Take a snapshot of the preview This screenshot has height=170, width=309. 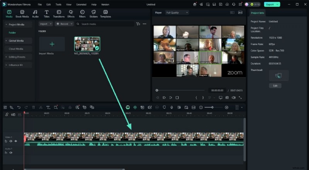(x=227, y=98)
